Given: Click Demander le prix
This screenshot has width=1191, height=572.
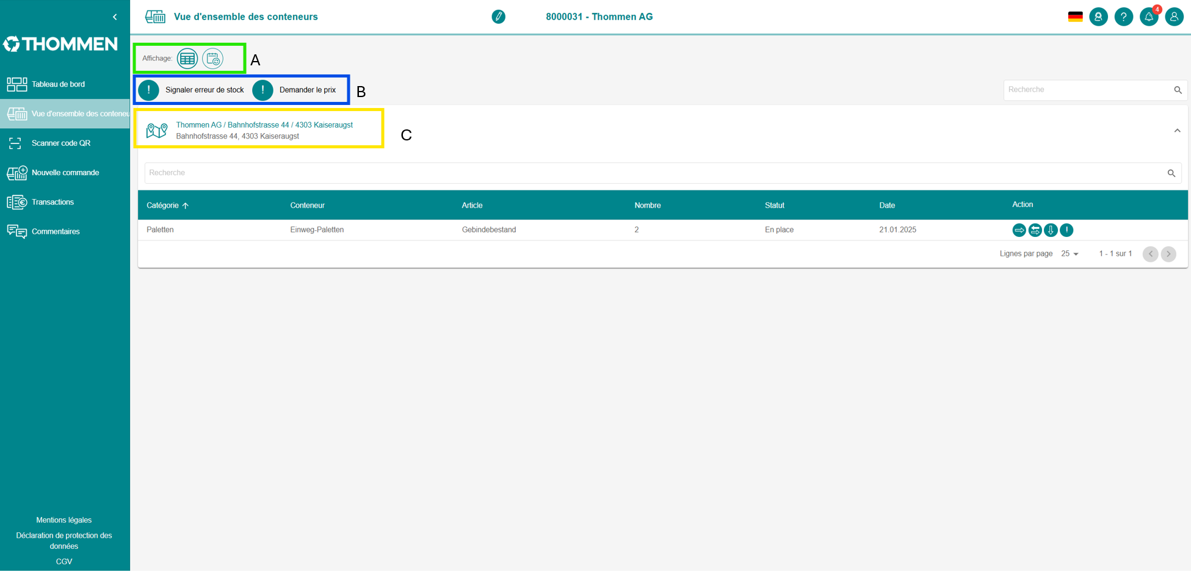Looking at the screenshot, I should click(x=294, y=90).
